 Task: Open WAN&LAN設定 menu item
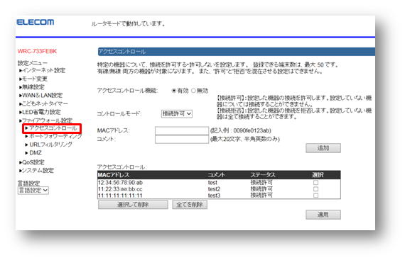pos(40,95)
